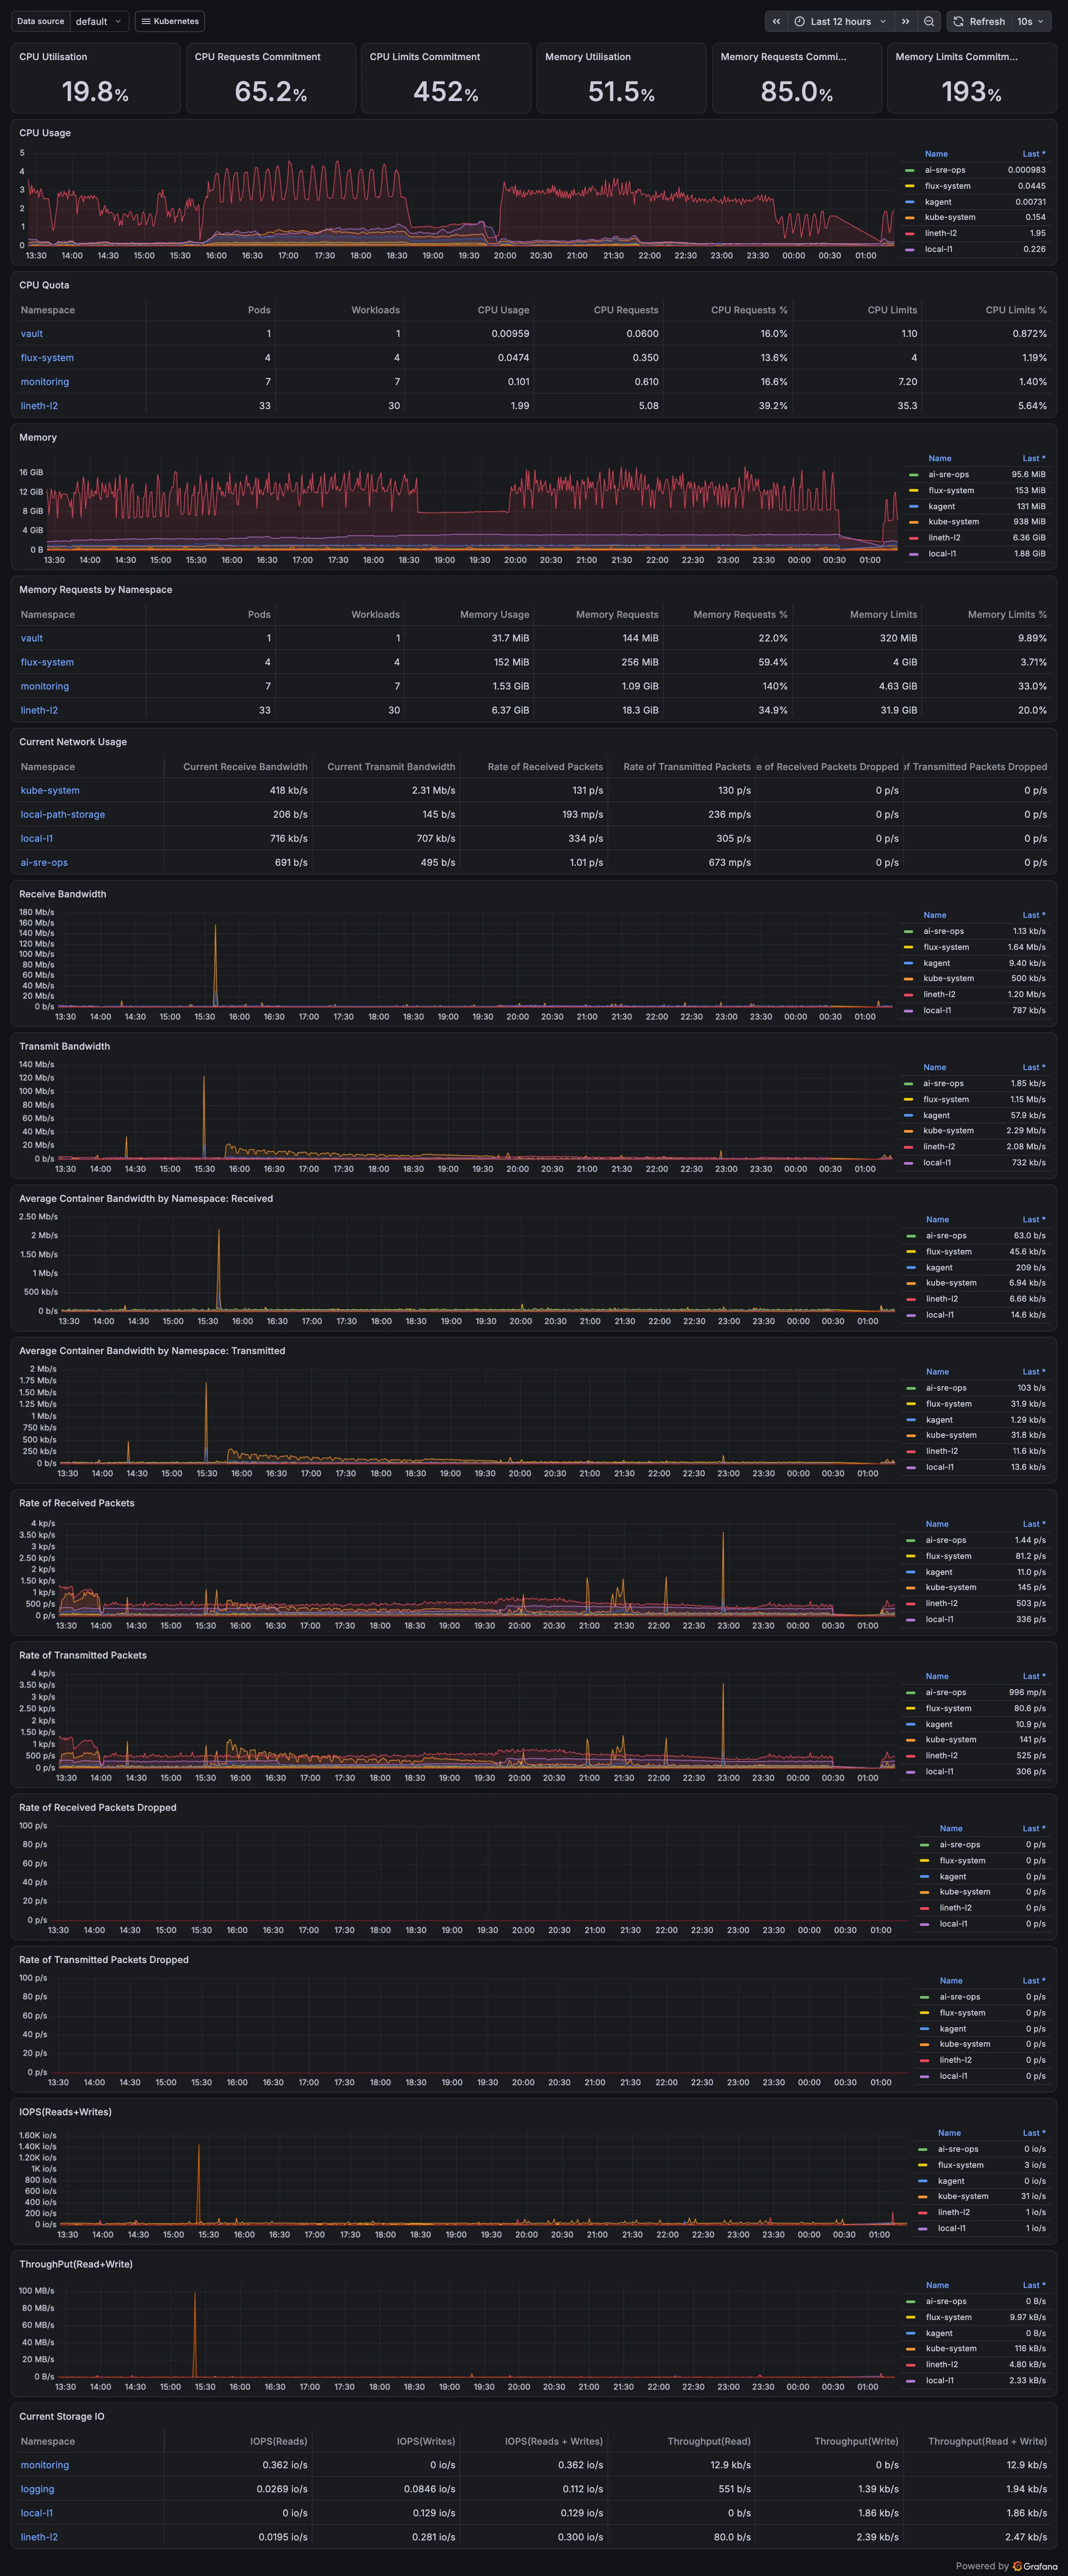Viewport: 1068px width, 2576px height.
Task: Open flux-system link in CPU Quota table
Action: click(47, 358)
